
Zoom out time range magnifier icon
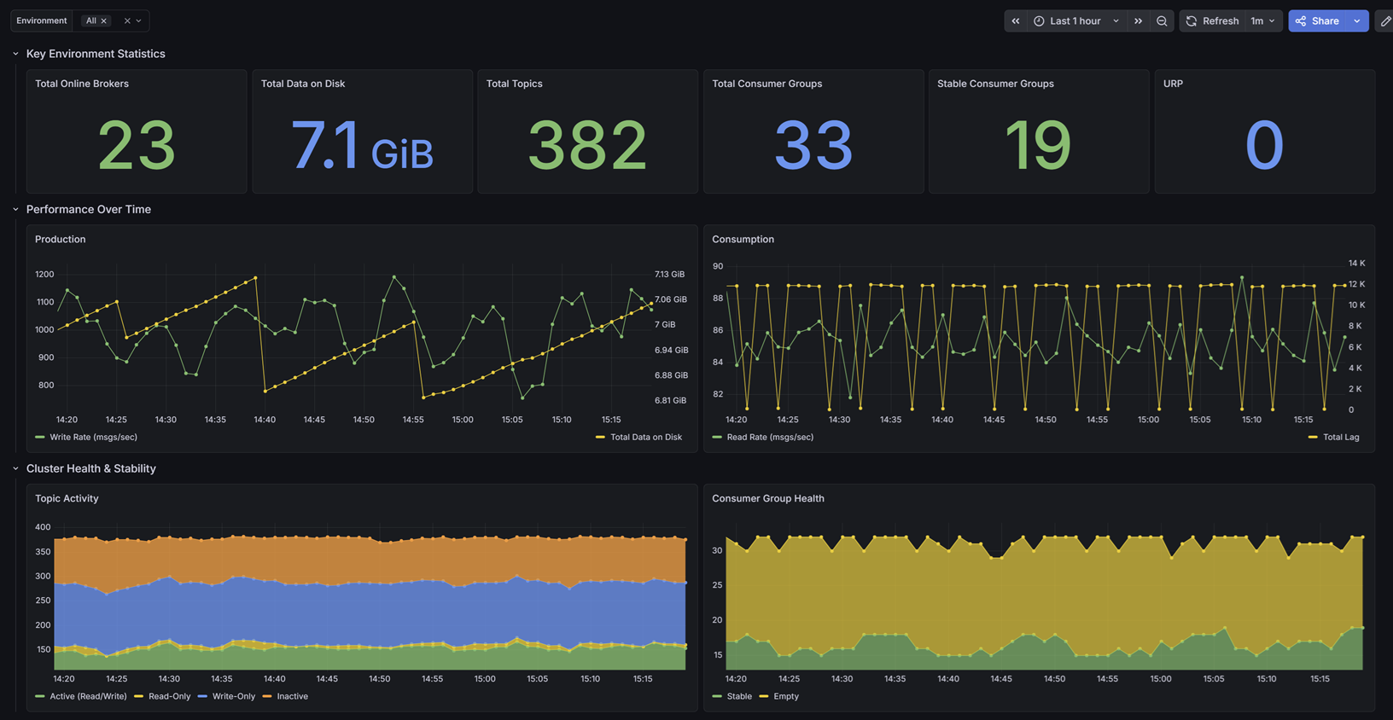[1162, 20]
